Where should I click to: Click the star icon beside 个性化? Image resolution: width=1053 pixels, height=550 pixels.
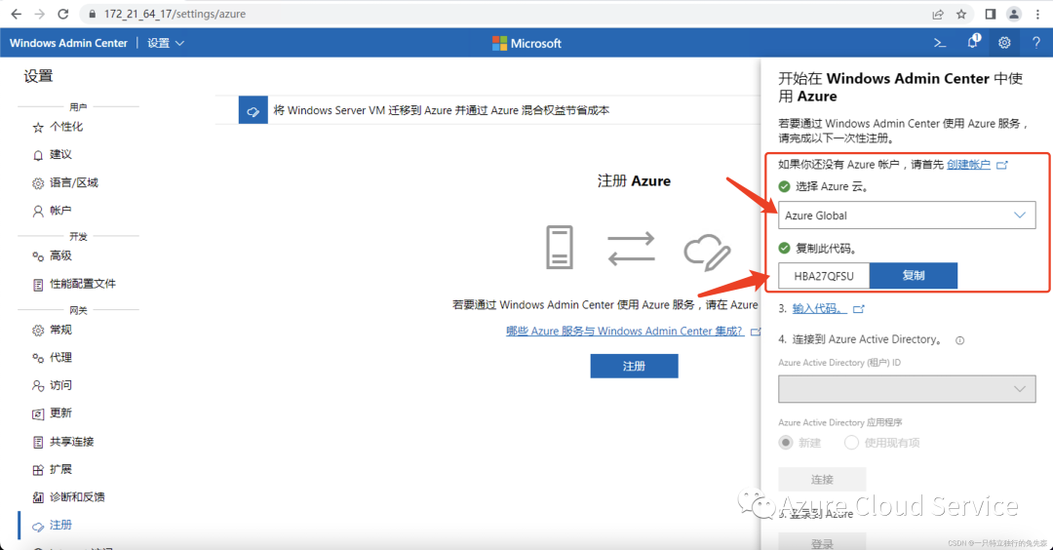click(x=38, y=128)
